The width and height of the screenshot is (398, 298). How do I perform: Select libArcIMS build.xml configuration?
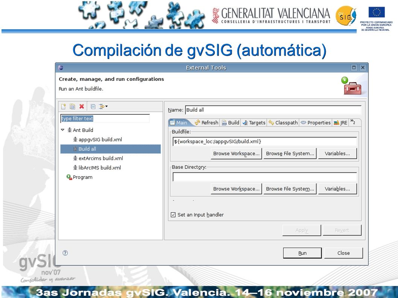point(99,168)
